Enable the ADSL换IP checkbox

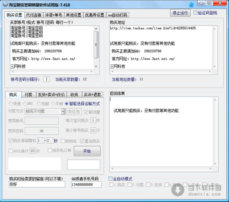(x=11, y=151)
